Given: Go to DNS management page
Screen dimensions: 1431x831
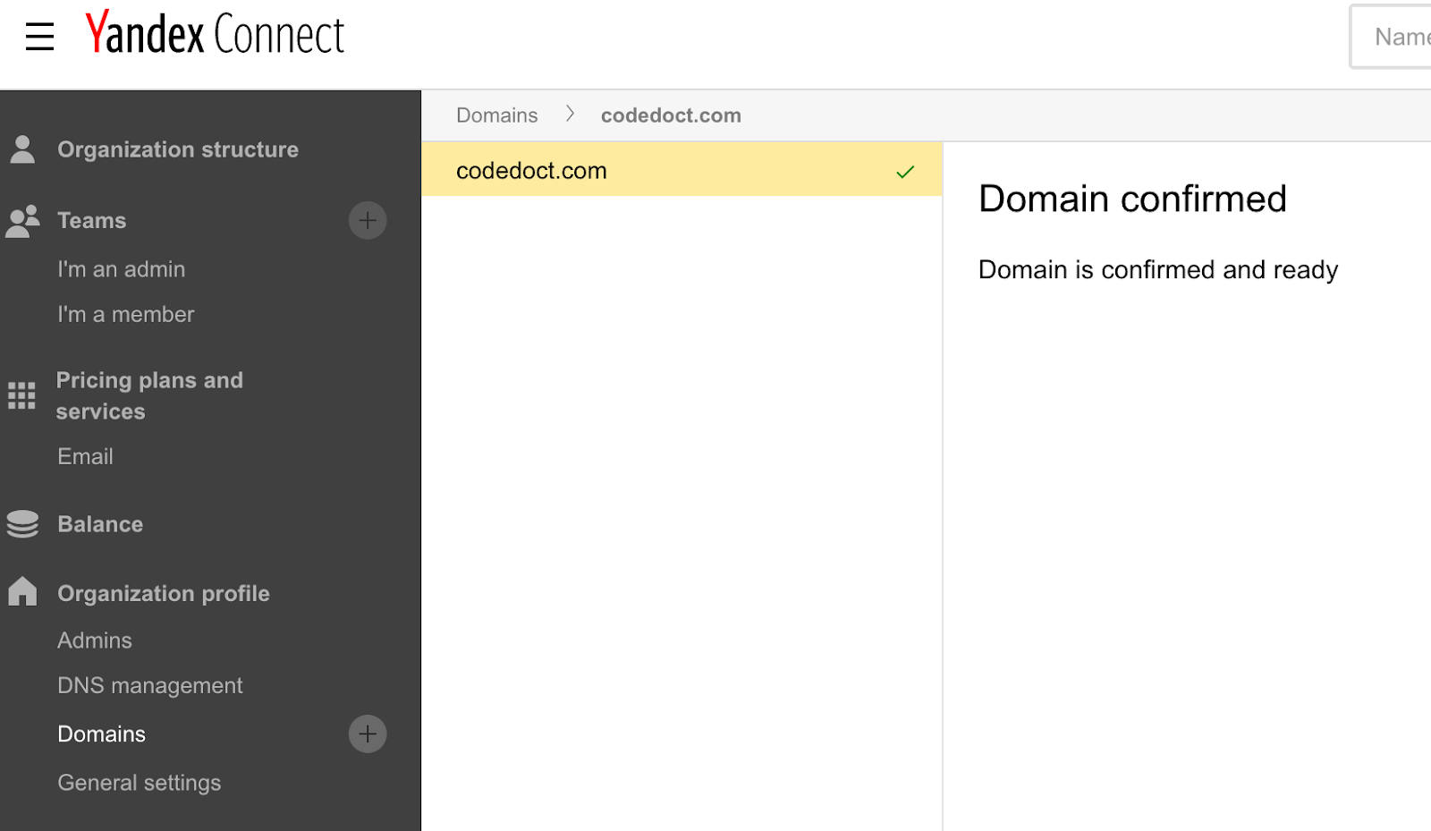Looking at the screenshot, I should pos(149,685).
